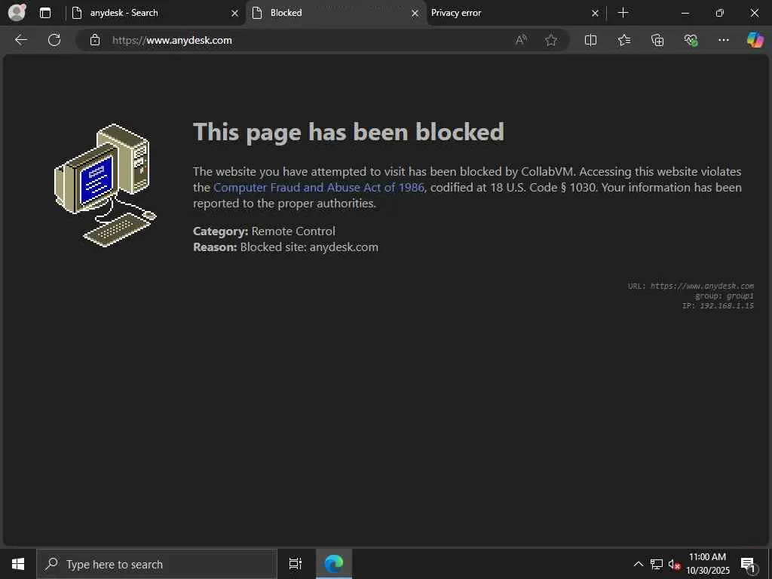Restore down the Edge window
Viewport: 772px width, 579px height.
click(719, 13)
